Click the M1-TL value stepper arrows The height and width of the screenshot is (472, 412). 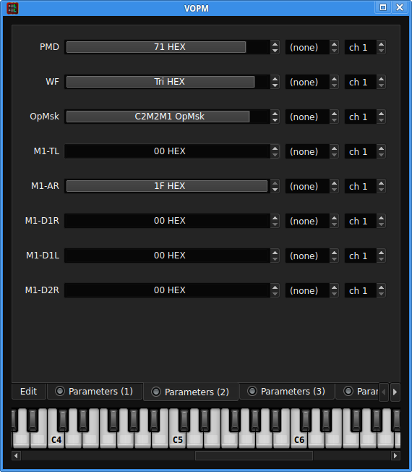[275, 151]
